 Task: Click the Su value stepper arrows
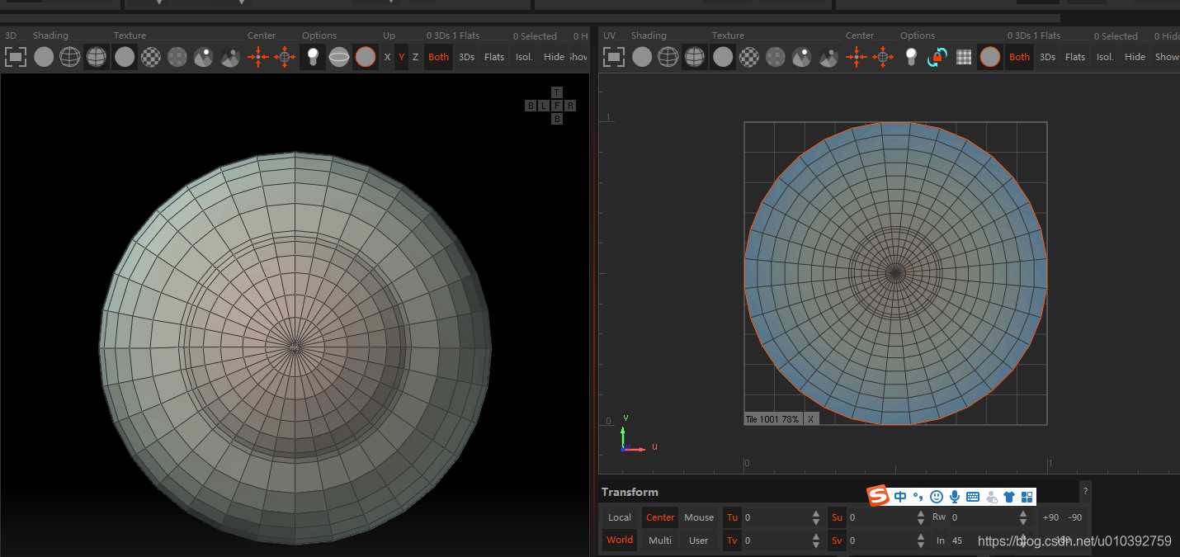[x=921, y=517]
